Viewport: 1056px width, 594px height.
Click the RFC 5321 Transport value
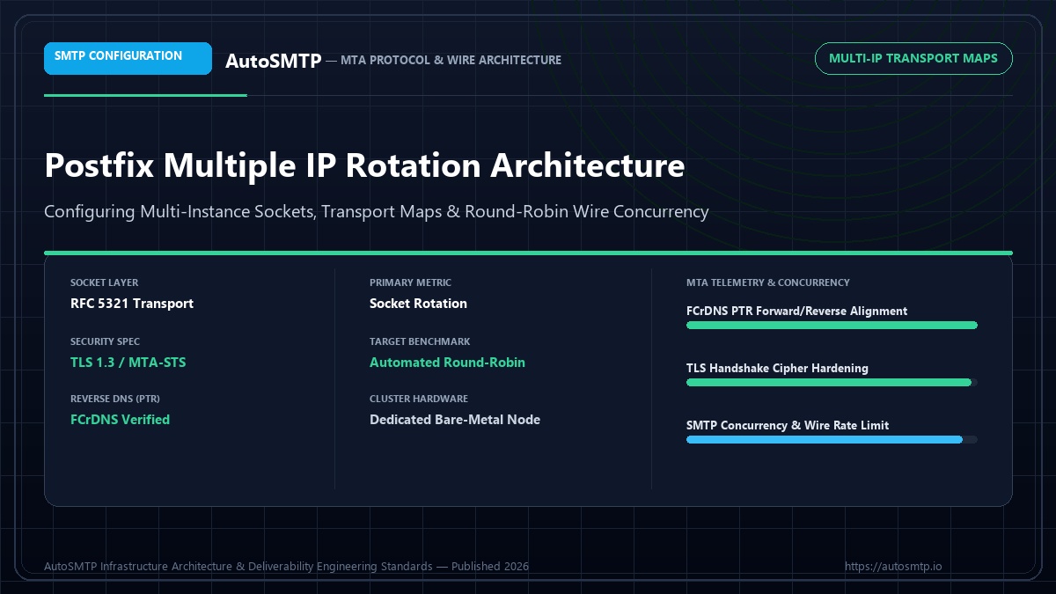[x=132, y=304]
